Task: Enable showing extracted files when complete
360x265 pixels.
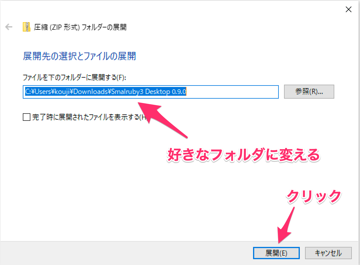Action: [27, 117]
